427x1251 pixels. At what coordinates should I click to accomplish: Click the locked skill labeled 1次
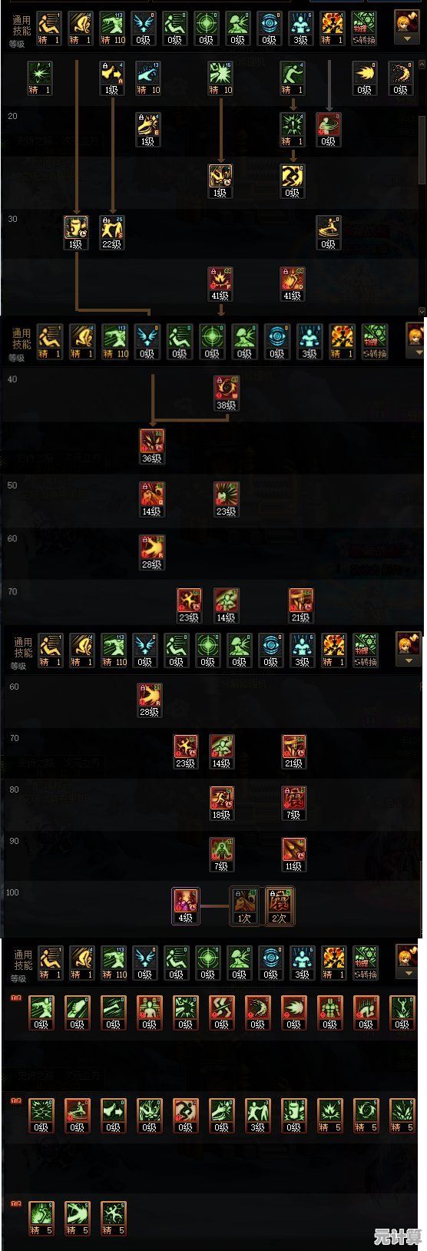(244, 906)
